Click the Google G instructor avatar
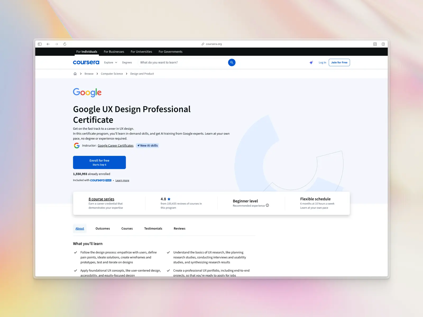 pos(77,146)
